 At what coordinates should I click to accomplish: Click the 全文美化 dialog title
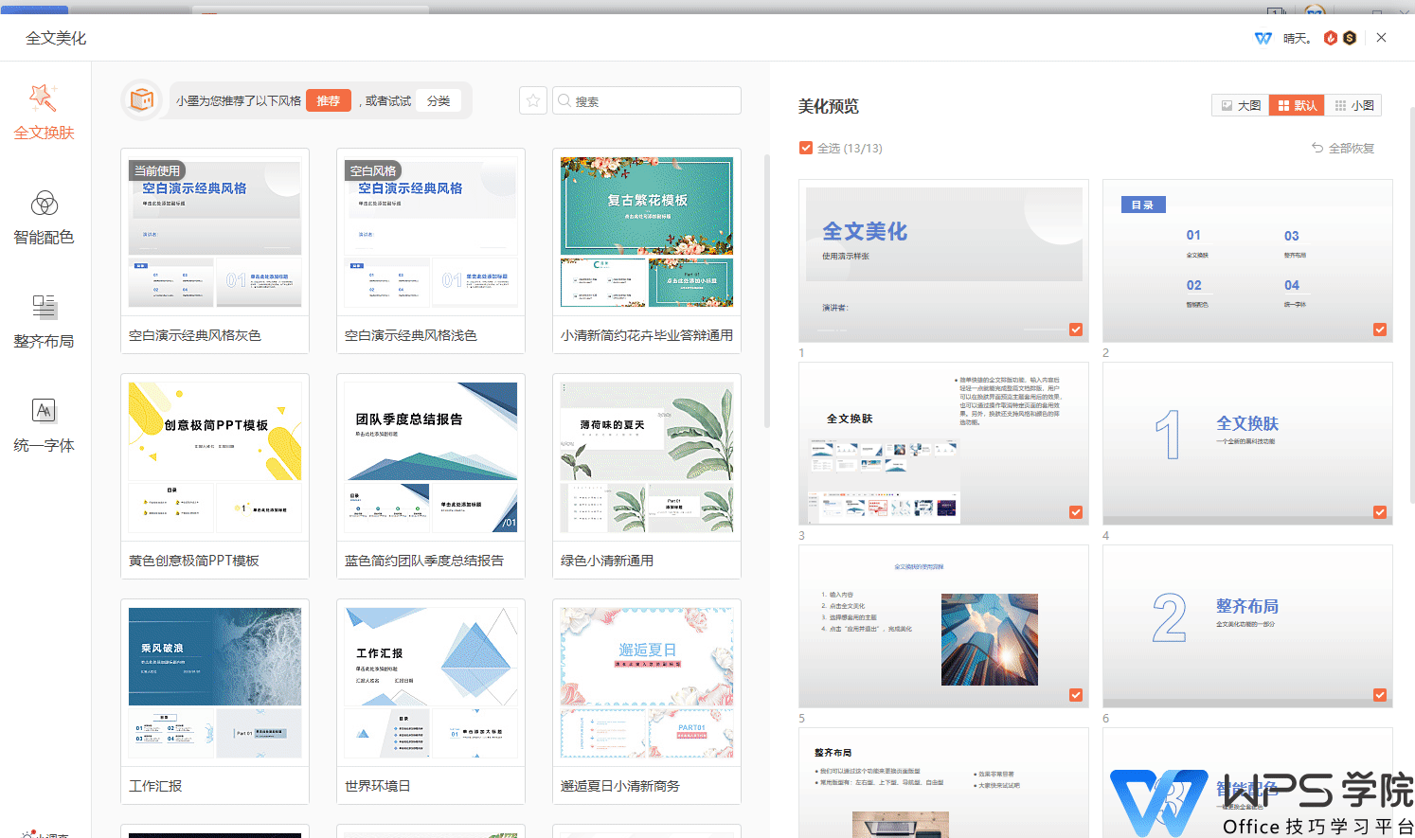tap(56, 38)
